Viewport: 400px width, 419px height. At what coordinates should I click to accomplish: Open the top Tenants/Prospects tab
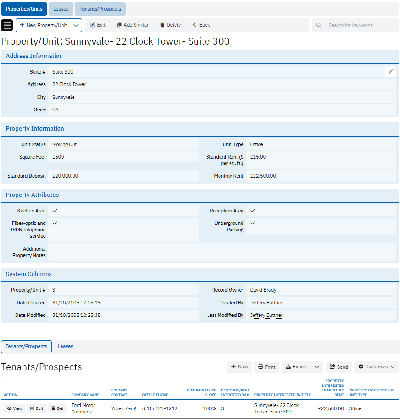[x=100, y=9]
